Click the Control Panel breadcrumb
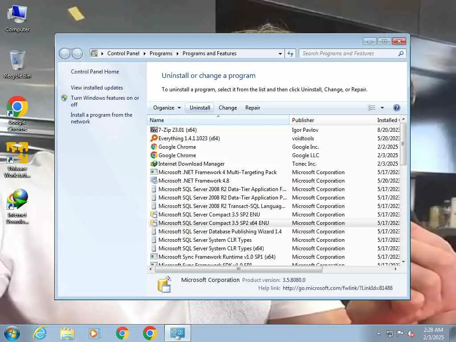The image size is (456, 342). pyautogui.click(x=123, y=53)
